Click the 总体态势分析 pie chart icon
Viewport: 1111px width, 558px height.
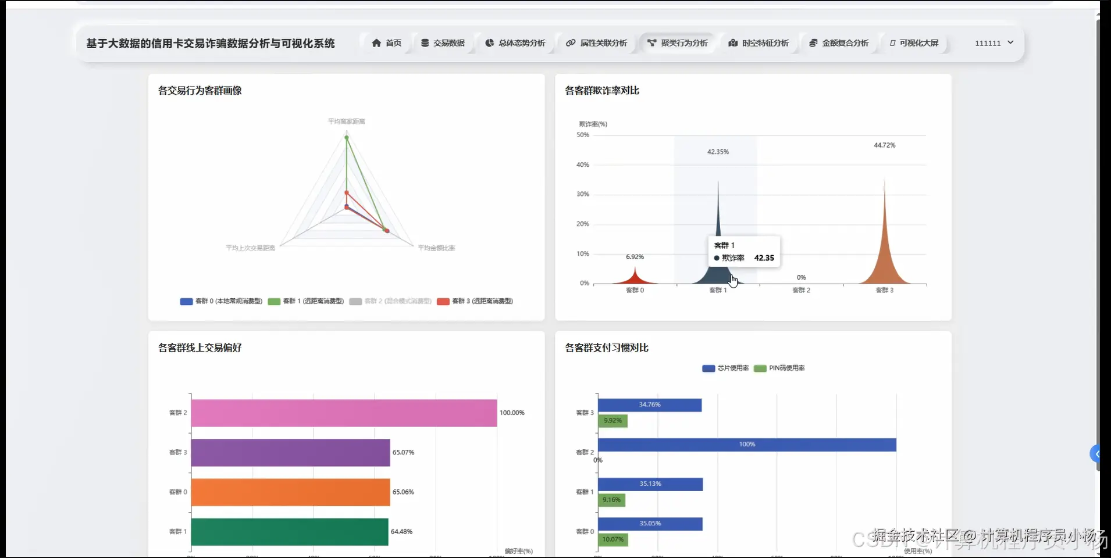(489, 43)
